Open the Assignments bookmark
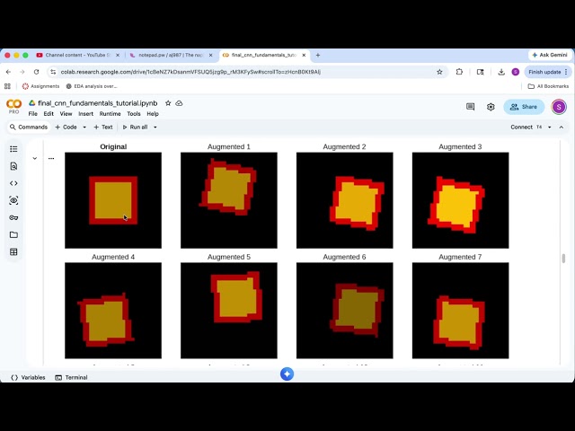Image resolution: width=575 pixels, height=431 pixels. pyautogui.click(x=40, y=86)
